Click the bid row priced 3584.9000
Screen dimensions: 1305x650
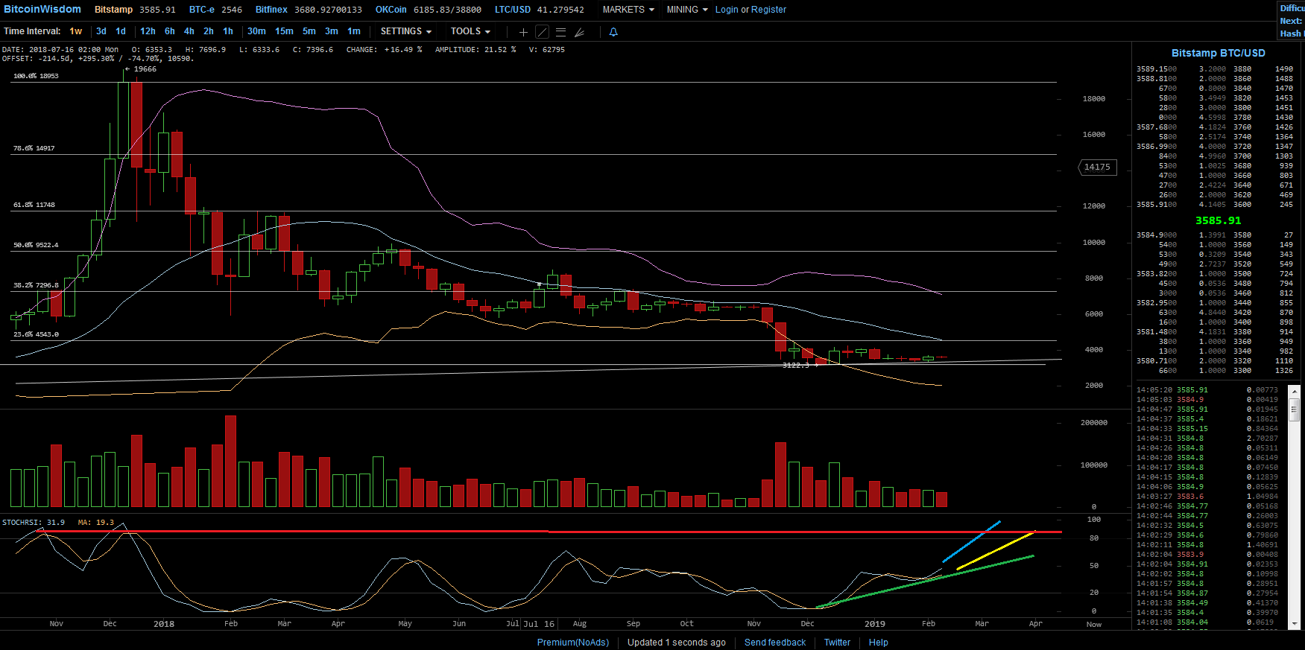(x=1215, y=235)
